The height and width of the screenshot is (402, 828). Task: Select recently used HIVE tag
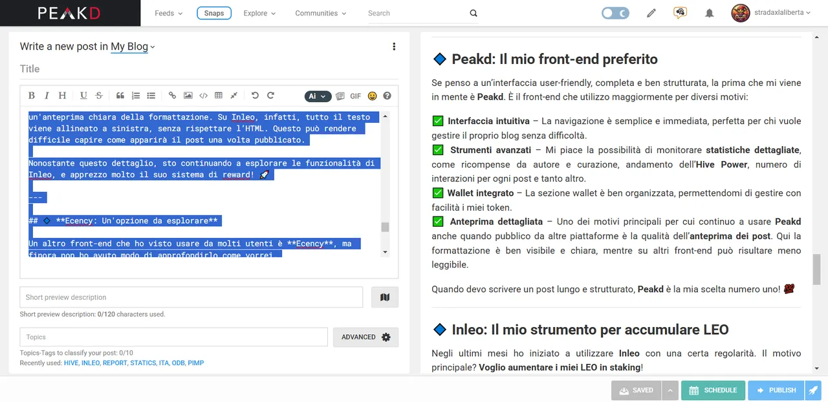coord(71,363)
